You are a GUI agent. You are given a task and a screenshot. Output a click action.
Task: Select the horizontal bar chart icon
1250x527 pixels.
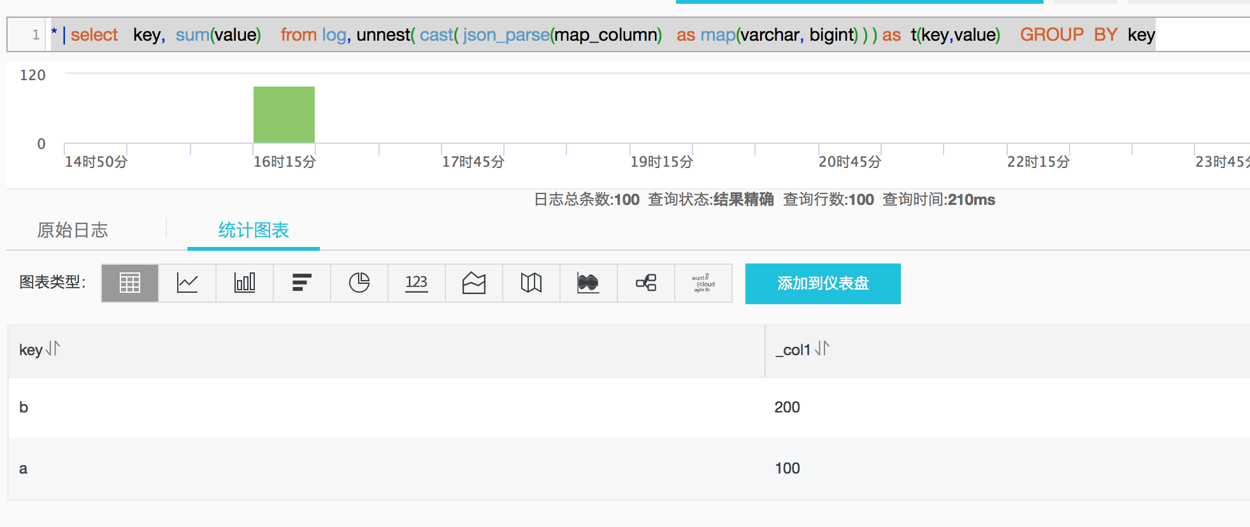302,283
